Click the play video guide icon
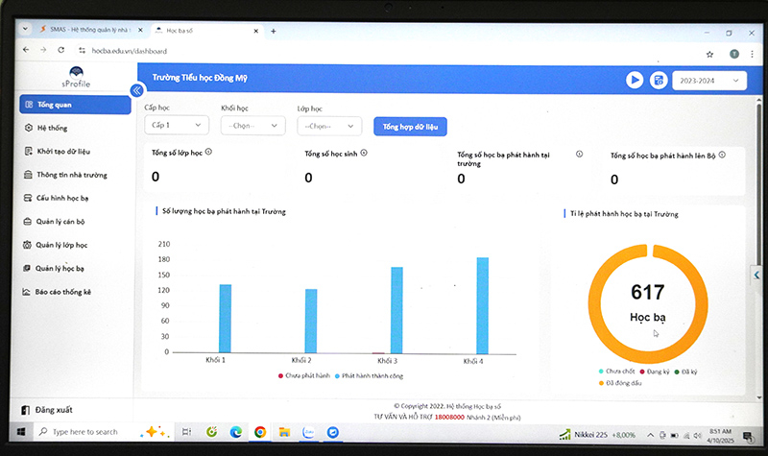 tap(635, 80)
